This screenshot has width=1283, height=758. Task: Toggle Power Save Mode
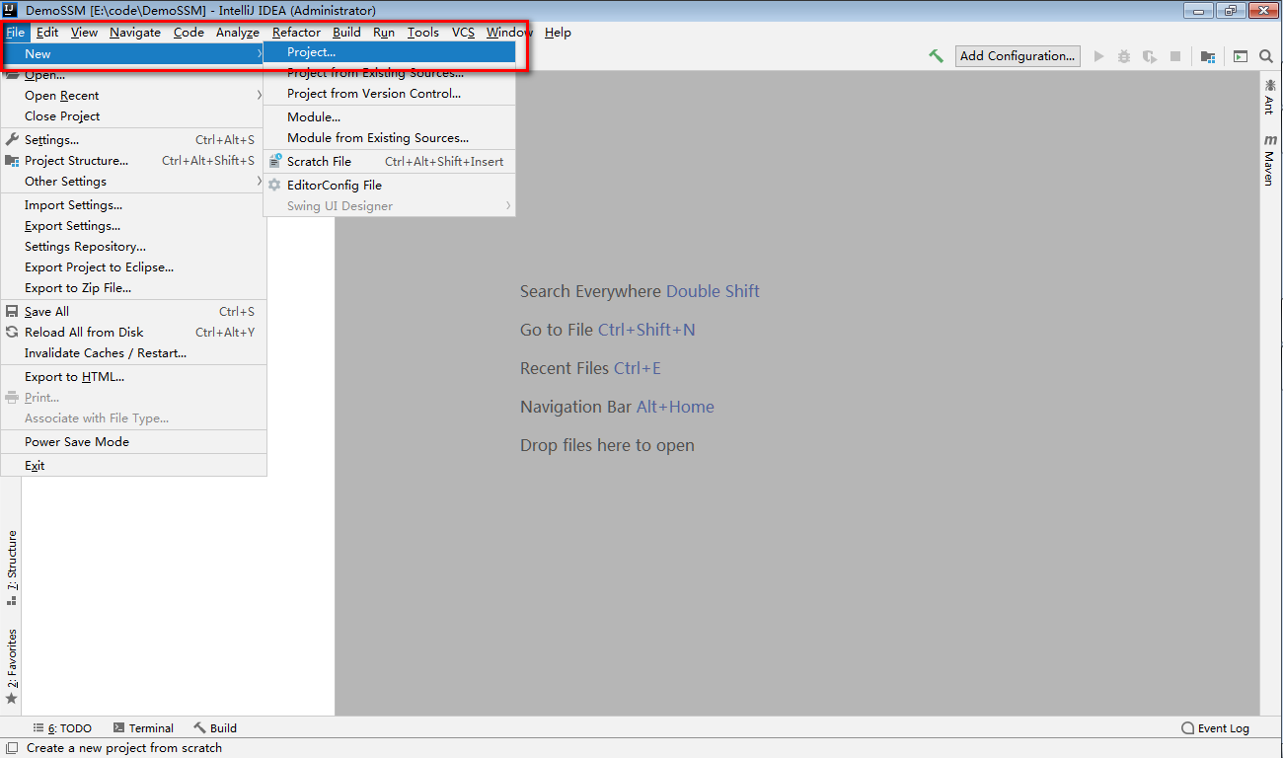pyautogui.click(x=133, y=442)
